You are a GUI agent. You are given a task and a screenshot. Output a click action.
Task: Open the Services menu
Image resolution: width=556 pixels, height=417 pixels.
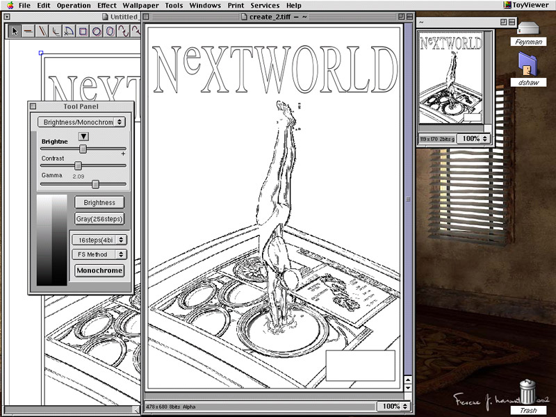coord(265,6)
